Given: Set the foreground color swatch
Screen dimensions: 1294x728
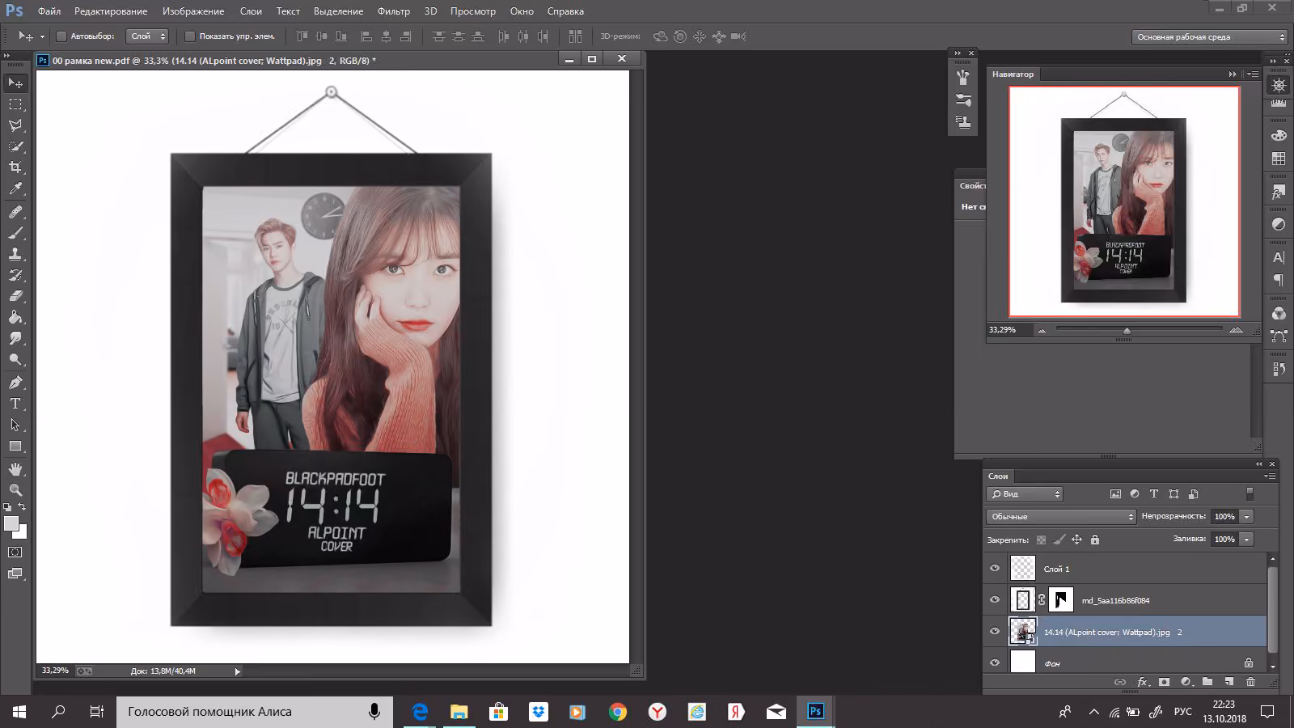Looking at the screenshot, I should click(11, 524).
